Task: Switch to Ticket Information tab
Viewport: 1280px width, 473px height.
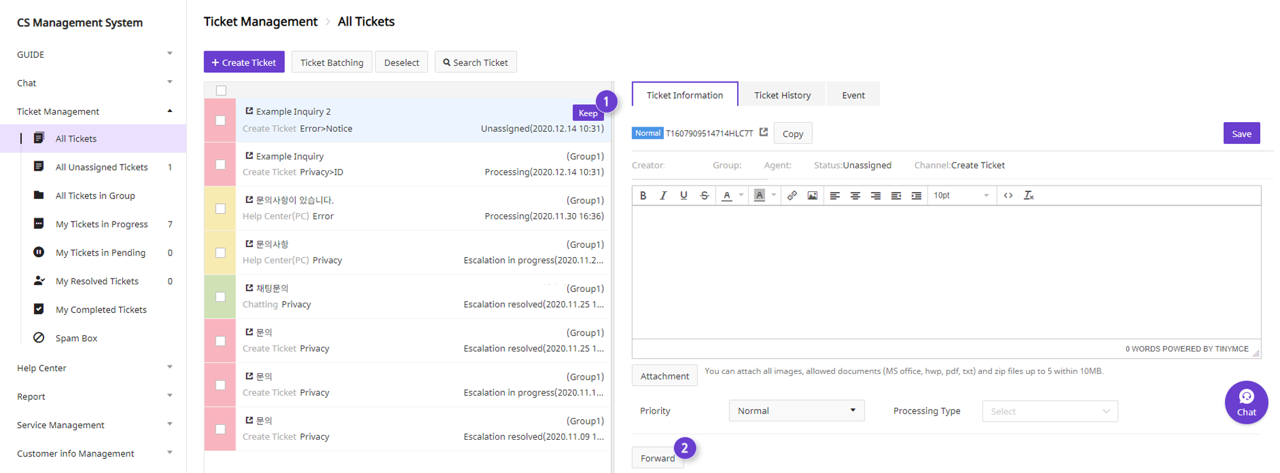Action: (x=685, y=95)
